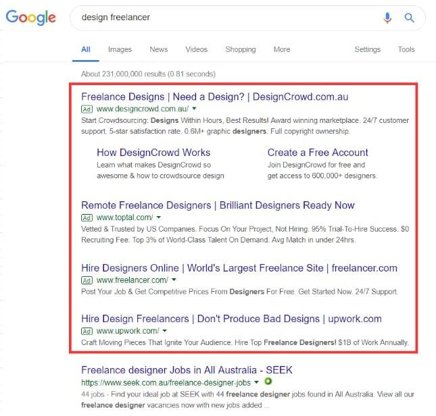Open Remote Freelance Designers Toptal ad
436x416 pixels.
218,205
